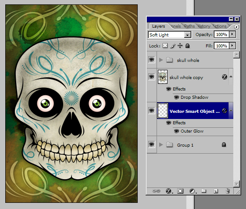This screenshot has width=246, height=209.
Task: Open the add layer style fx button
Action: click(169, 191)
